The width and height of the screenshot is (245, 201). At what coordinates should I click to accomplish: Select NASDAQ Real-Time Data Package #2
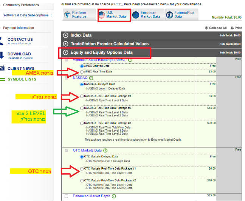click(x=82, y=108)
